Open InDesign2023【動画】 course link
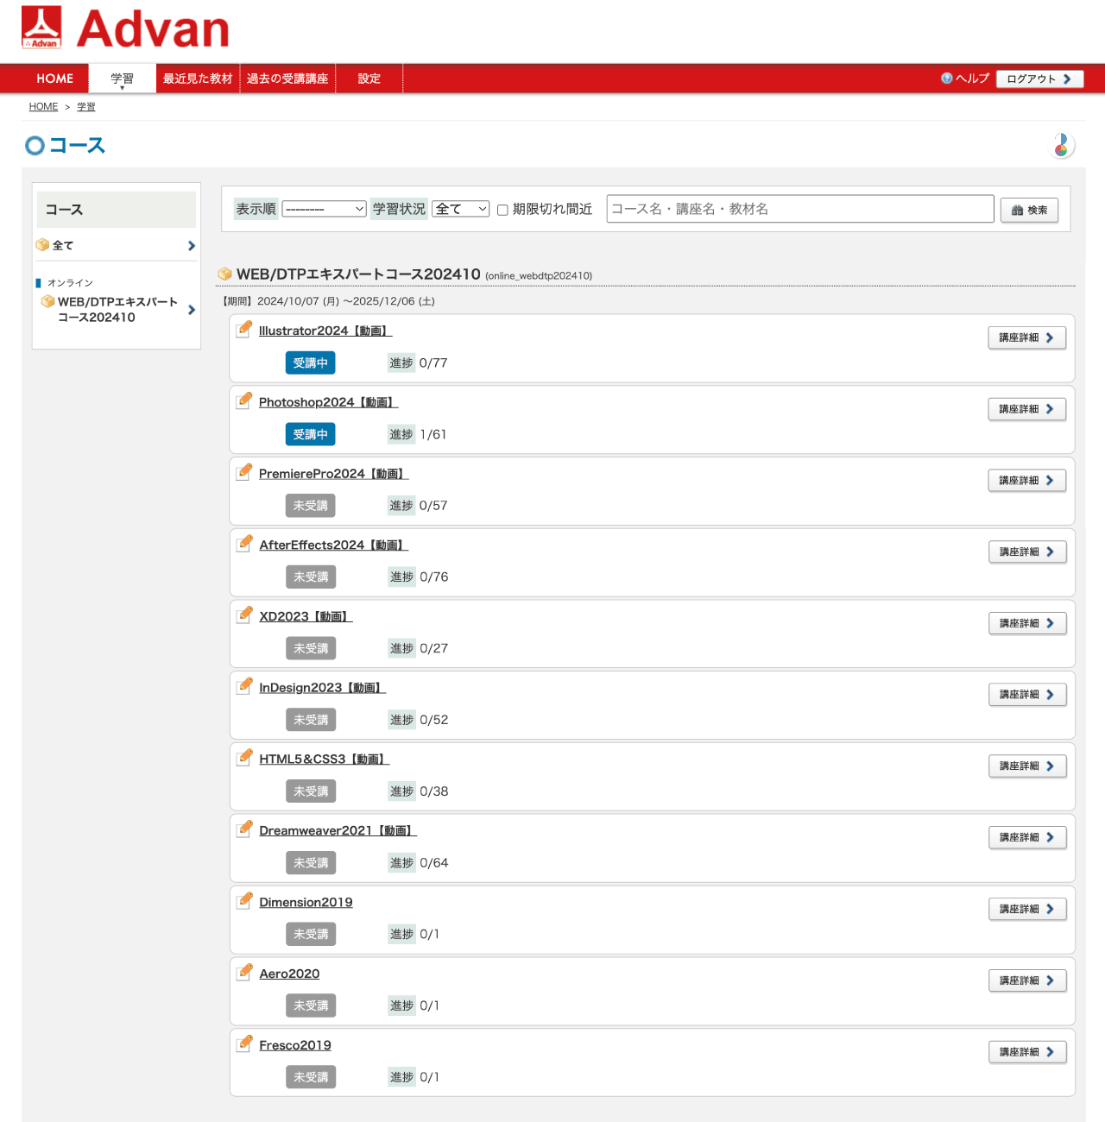The image size is (1105, 1122). tap(322, 688)
